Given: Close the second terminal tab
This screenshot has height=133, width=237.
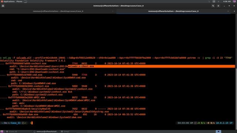Looking at the screenshot, I should point(228,11).
